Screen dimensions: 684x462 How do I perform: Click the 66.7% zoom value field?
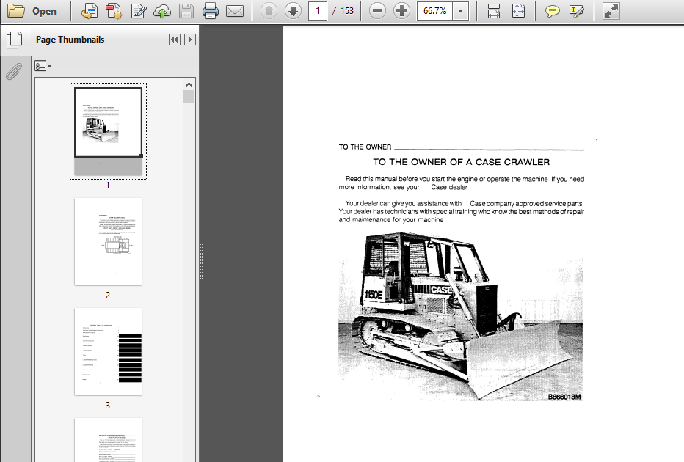[x=435, y=11]
